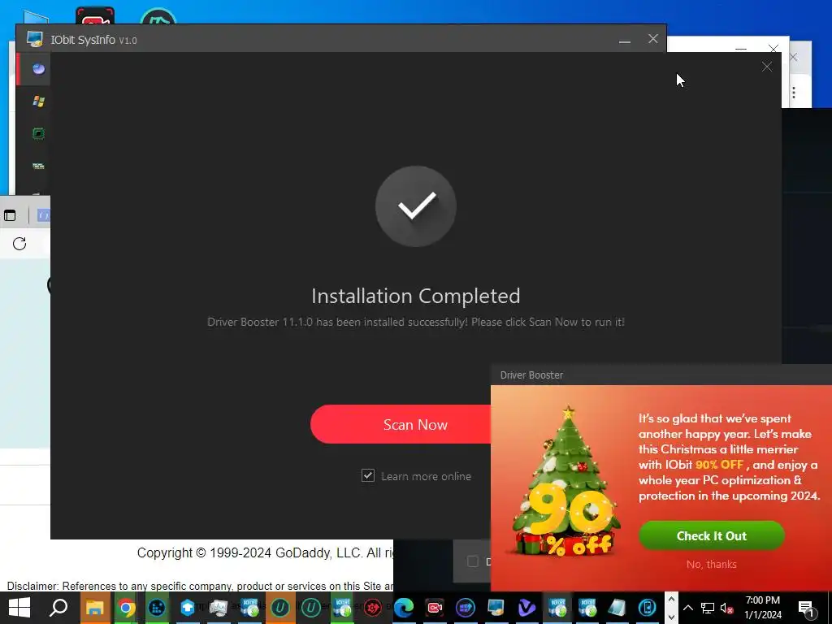This screenshot has height=624, width=832.
Task: Click the Installation Completed heading
Action: tap(415, 296)
